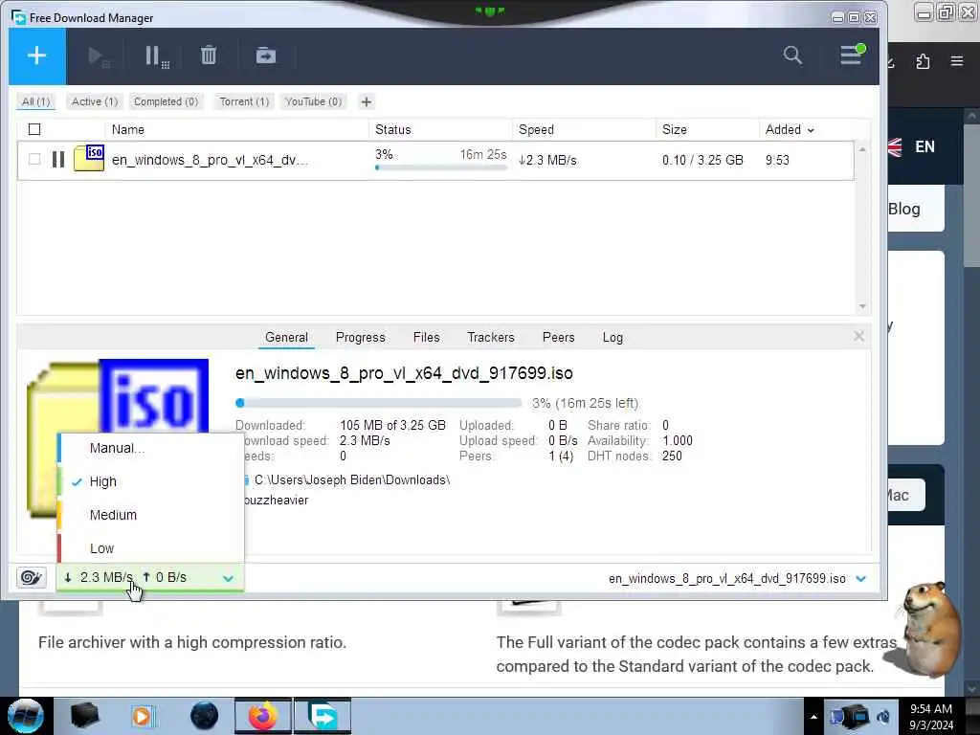Pause the en_windows_8_pro download row
Screen dimensions: 980x735
tap(58, 160)
